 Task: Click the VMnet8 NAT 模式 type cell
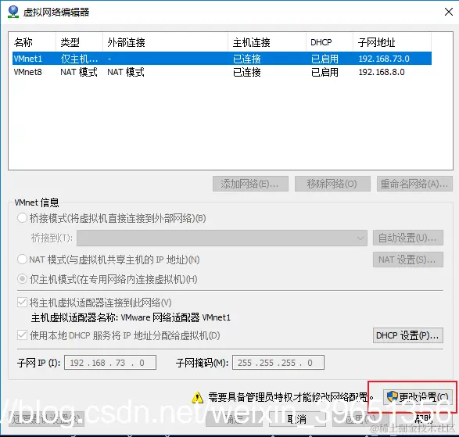pyautogui.click(x=79, y=72)
